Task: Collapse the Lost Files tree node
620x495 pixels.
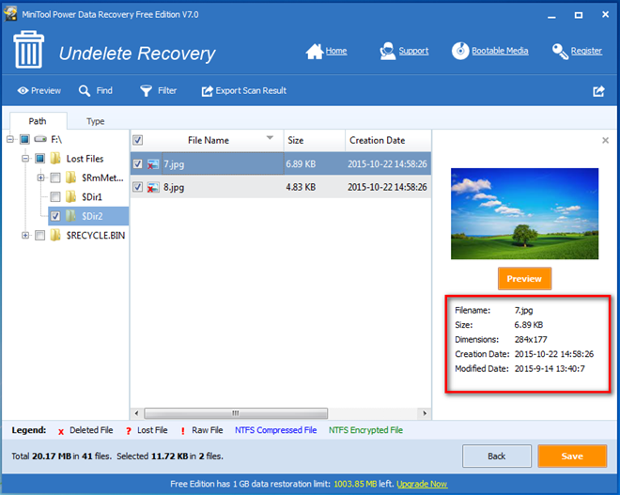Action: pos(25,159)
